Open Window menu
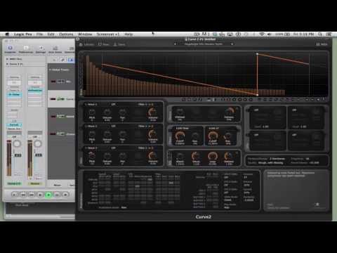This screenshot has width=337, height=253. 85,34
